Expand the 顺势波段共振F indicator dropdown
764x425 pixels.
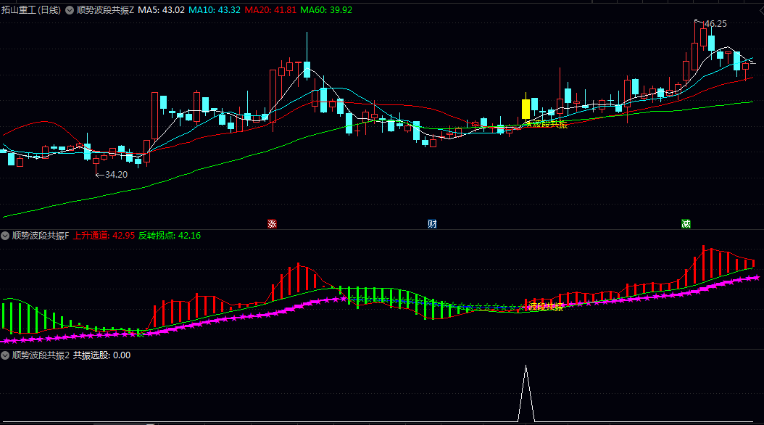click(5, 236)
